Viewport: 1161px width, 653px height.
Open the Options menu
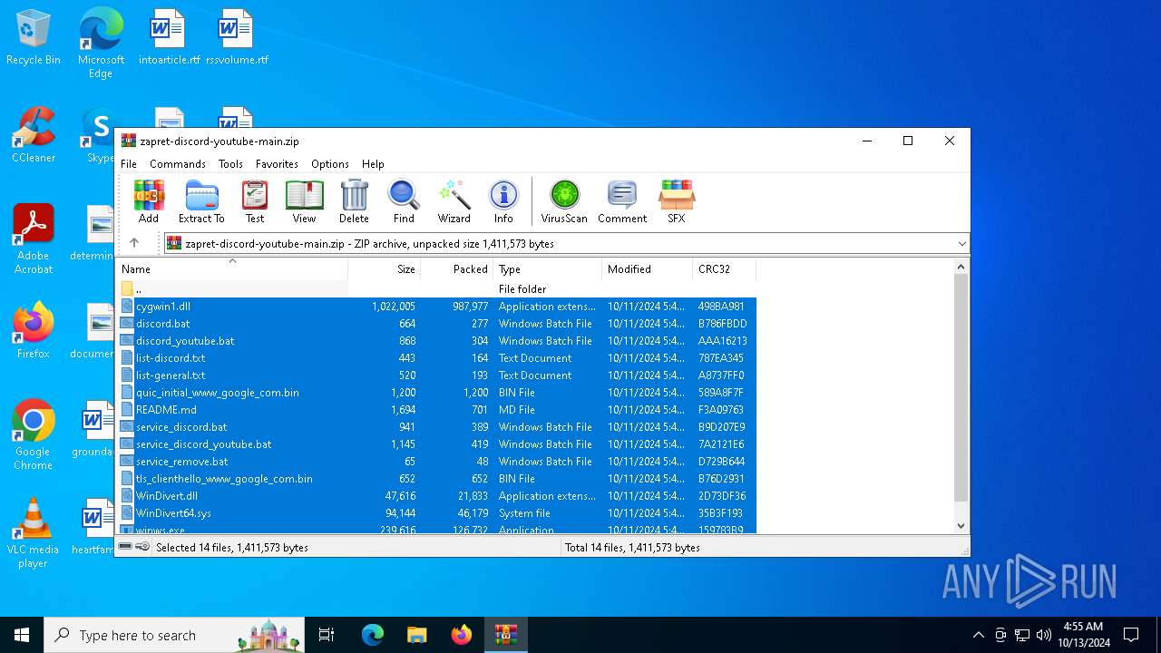(330, 164)
